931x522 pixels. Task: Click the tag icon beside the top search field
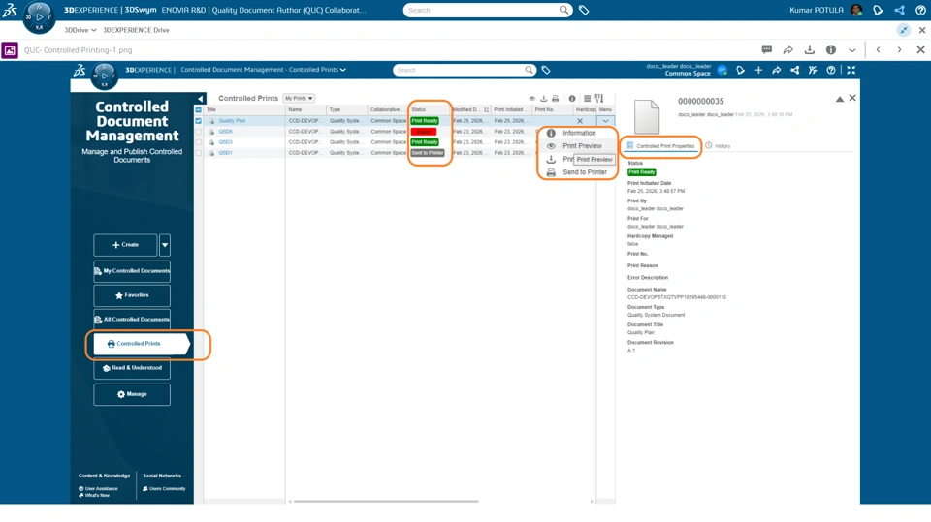pos(584,10)
